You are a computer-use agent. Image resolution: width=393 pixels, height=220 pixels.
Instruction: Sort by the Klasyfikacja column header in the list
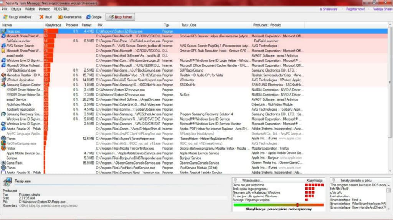53,25
